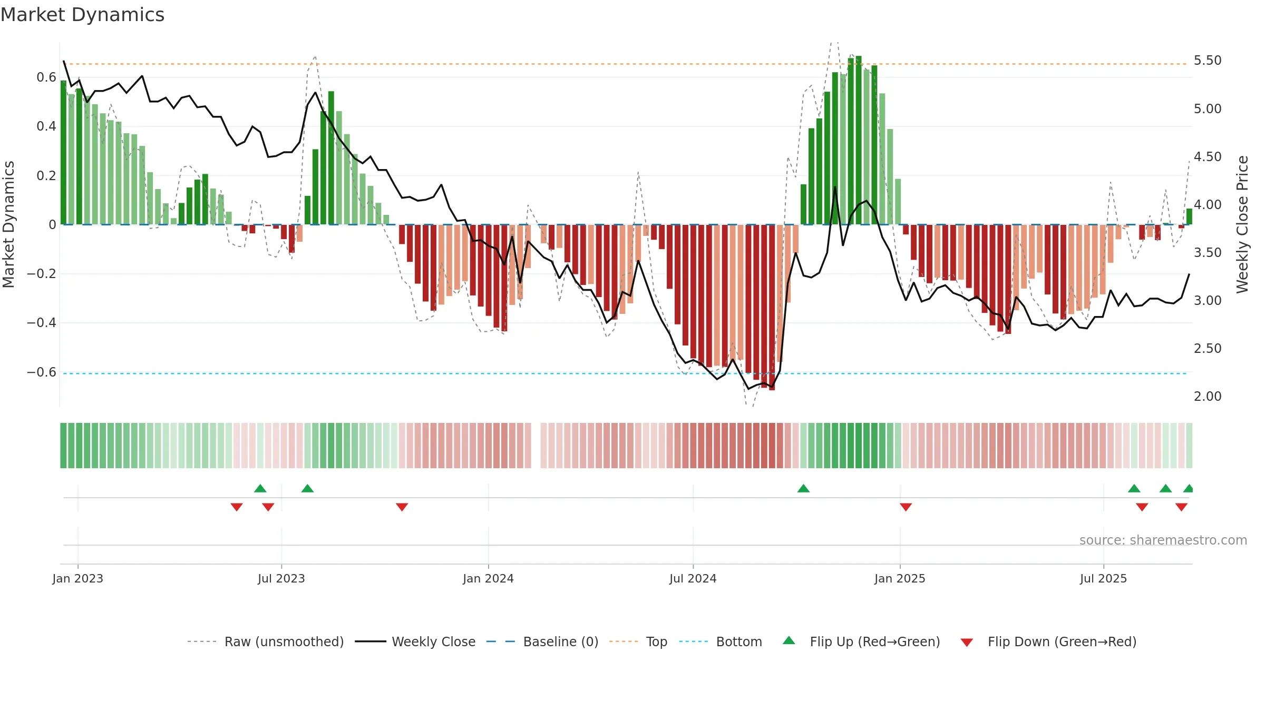Click the Market Dynamics chart title
Screen dimensions: 1265x711
click(x=82, y=15)
